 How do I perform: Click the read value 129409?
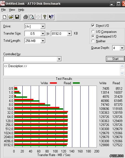click(117, 121)
